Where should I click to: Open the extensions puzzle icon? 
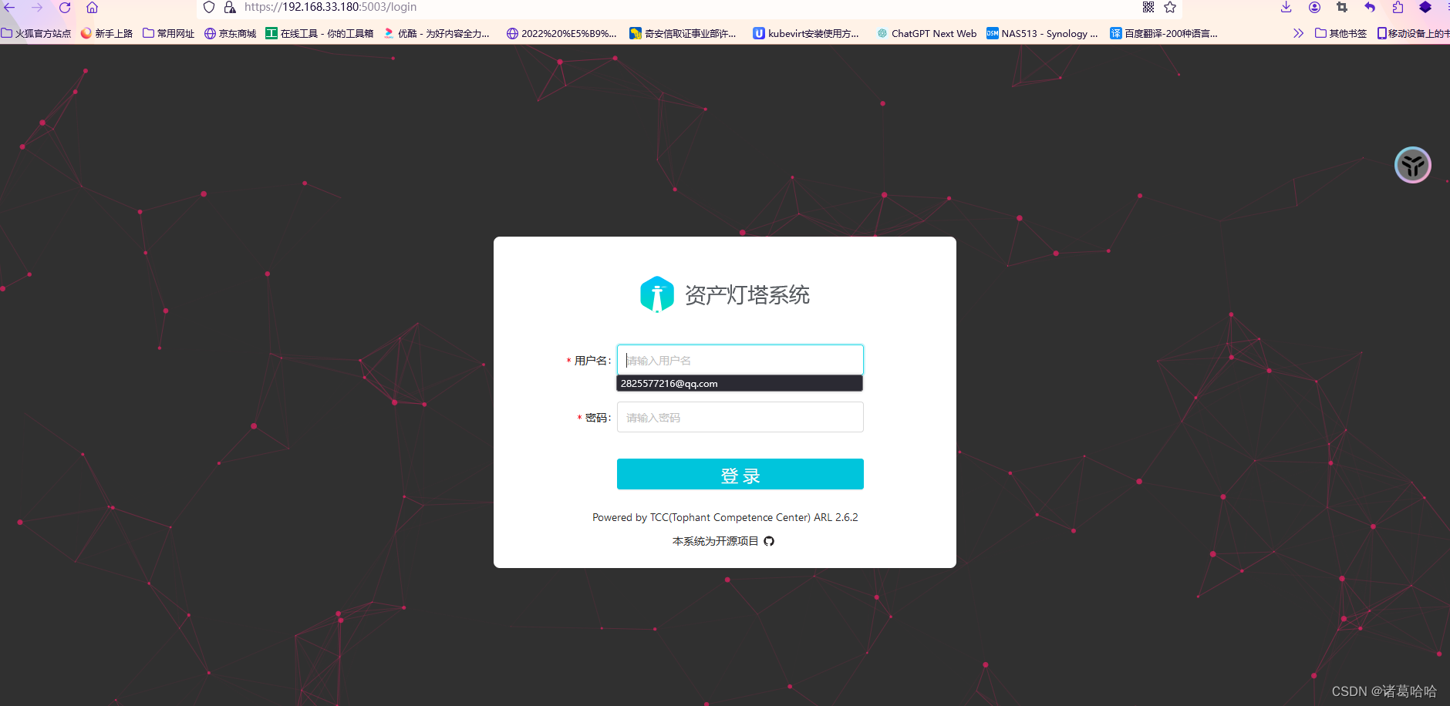tap(1398, 8)
